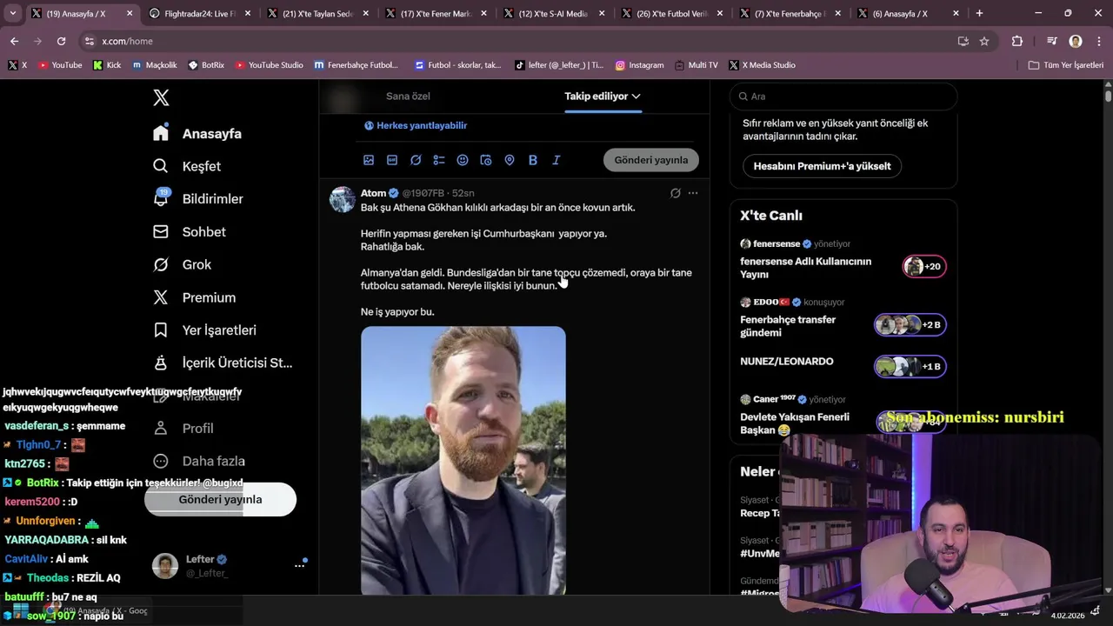This screenshot has width=1113, height=626.
Task: Open Kick bookmark
Action: pyautogui.click(x=107, y=65)
